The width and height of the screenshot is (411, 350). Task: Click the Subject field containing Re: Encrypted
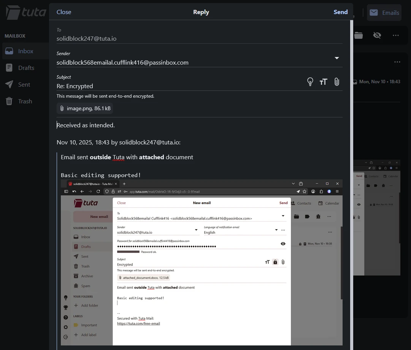pos(179,86)
